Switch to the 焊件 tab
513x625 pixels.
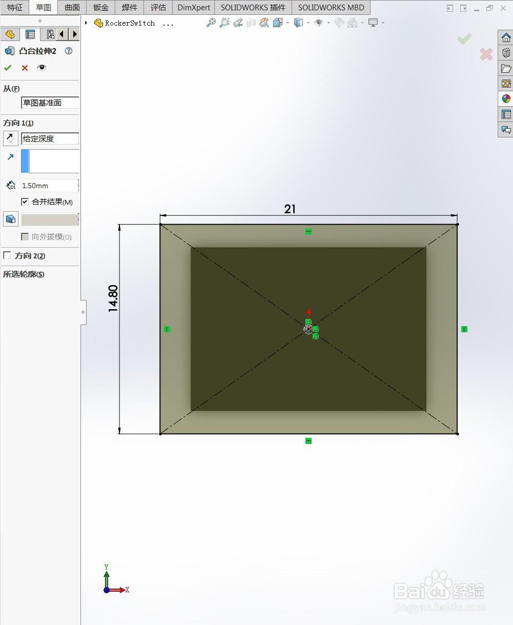130,7
